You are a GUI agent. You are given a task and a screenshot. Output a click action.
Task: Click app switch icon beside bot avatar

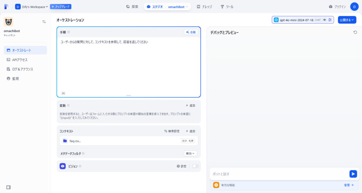44,22
